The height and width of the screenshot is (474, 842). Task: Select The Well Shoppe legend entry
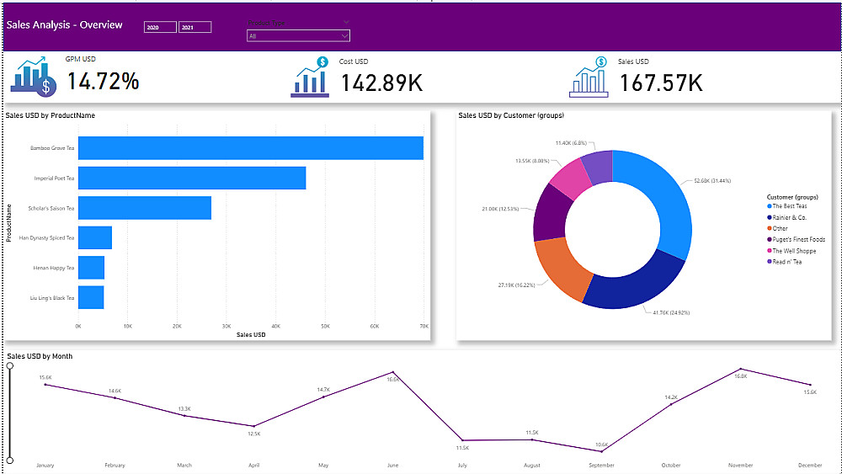791,251
